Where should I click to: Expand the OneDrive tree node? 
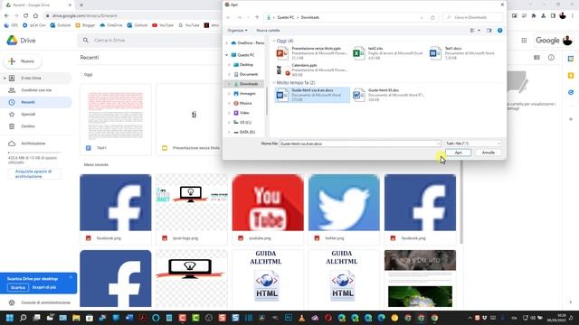(227, 43)
